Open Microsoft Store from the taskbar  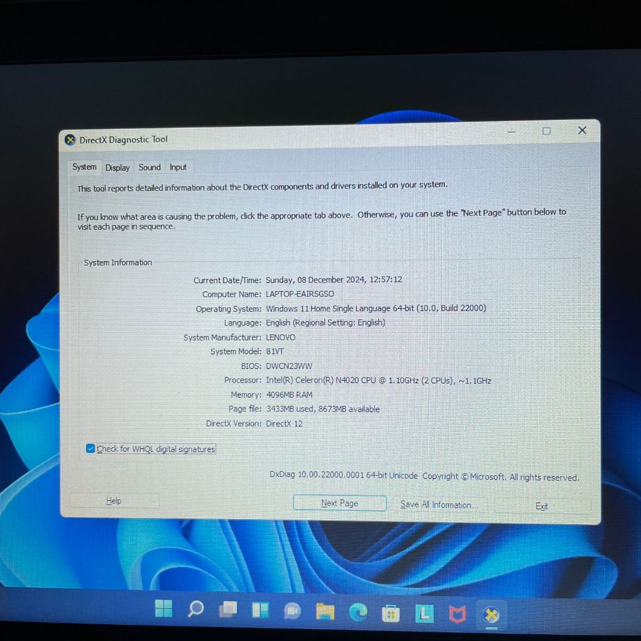point(391,613)
